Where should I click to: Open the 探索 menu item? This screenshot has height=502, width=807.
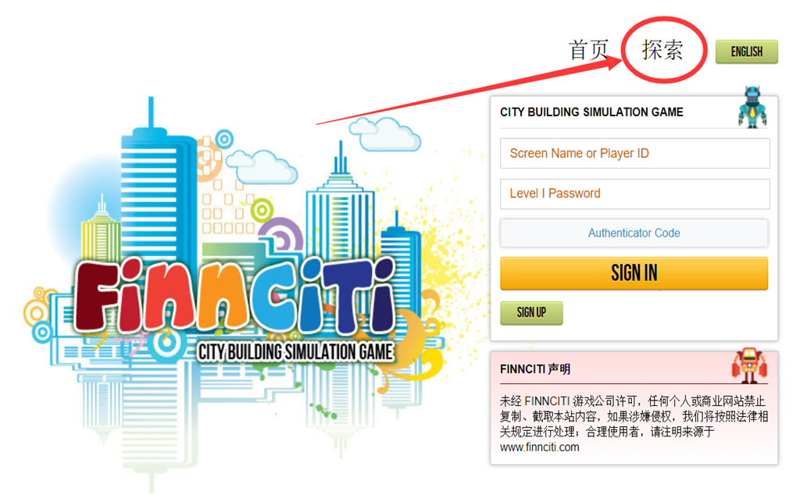tap(662, 50)
